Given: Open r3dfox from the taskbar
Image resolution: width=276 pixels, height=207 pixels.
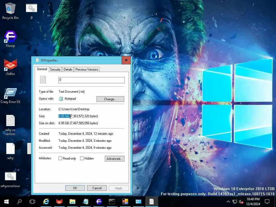Looking at the screenshot, I should 59,202.
